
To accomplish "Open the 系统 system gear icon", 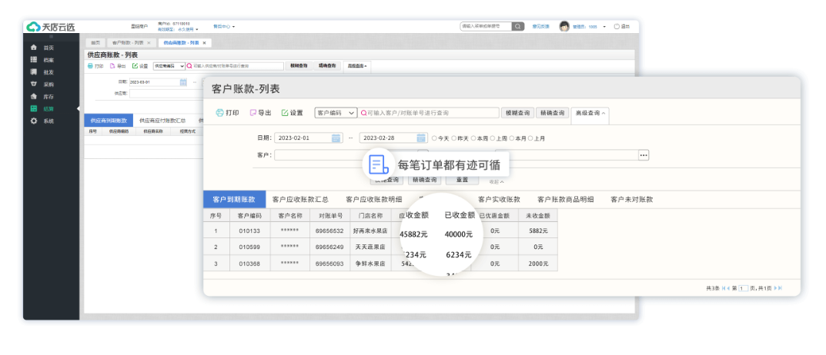I will (34, 121).
